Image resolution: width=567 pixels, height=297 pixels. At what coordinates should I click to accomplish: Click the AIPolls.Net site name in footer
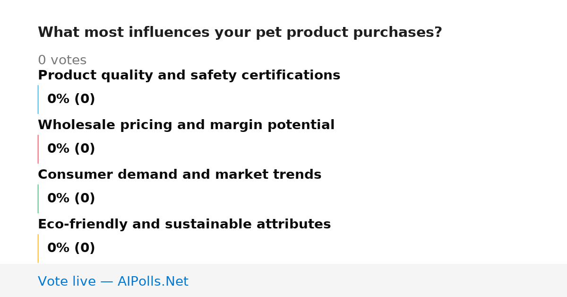153,282
